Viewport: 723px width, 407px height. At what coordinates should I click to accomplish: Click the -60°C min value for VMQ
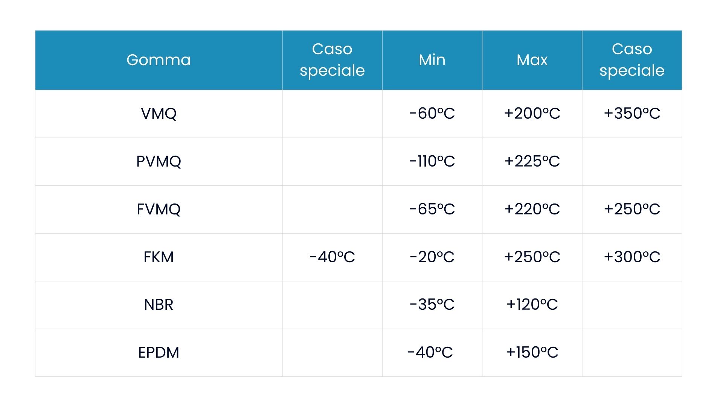pos(432,113)
